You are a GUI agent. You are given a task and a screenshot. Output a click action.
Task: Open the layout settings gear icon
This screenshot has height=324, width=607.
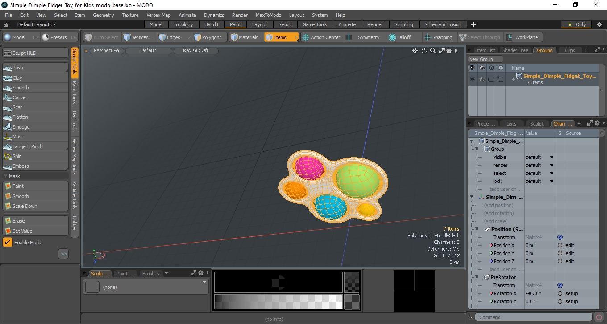pos(599,24)
